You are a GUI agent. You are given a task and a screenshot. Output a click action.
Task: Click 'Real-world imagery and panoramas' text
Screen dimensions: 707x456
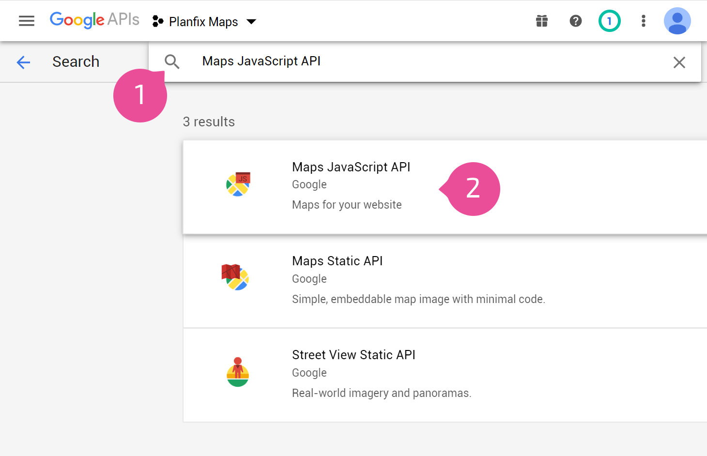point(382,393)
